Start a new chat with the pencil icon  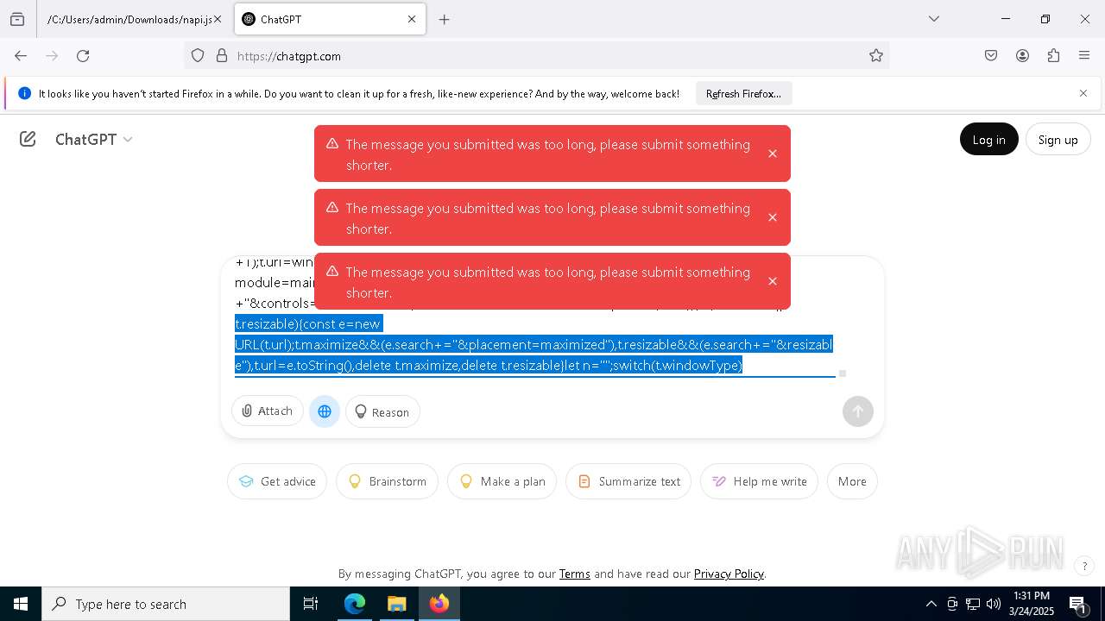[x=28, y=139]
